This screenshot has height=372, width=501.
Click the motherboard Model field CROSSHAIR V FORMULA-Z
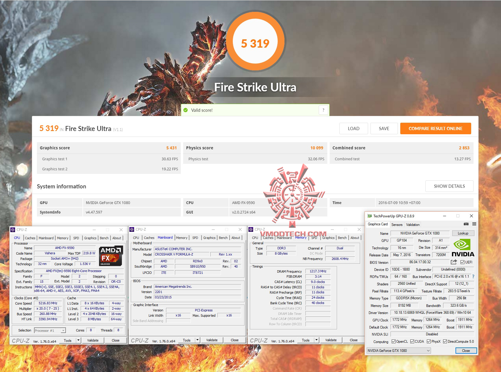point(181,254)
